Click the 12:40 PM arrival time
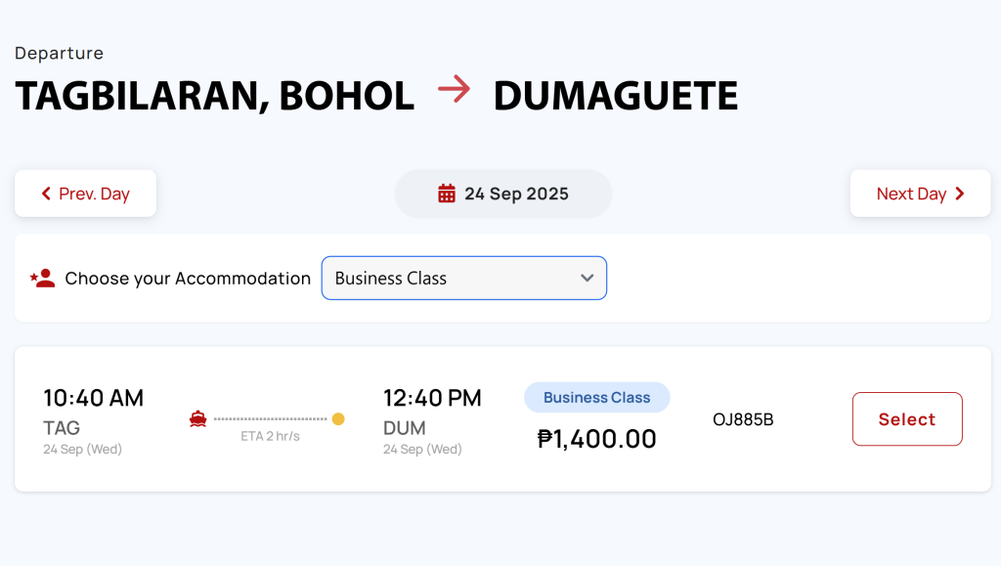The image size is (1001, 566). coord(432,398)
